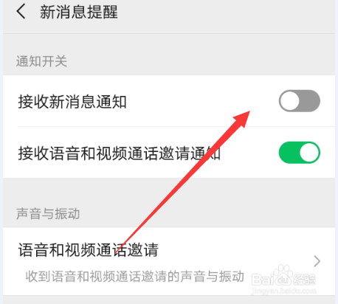The image size is (338, 304).
Task: Tap the subtitle 收到语音和视频通话邀请的声音与振动
Action: [x=135, y=277]
